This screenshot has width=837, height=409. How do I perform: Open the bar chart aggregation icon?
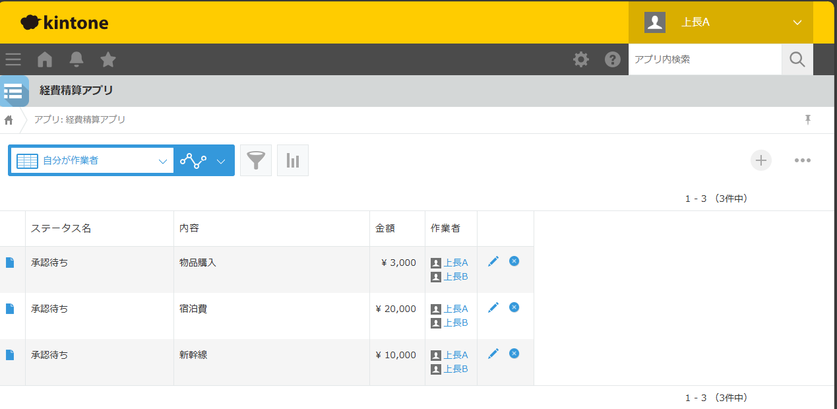293,160
